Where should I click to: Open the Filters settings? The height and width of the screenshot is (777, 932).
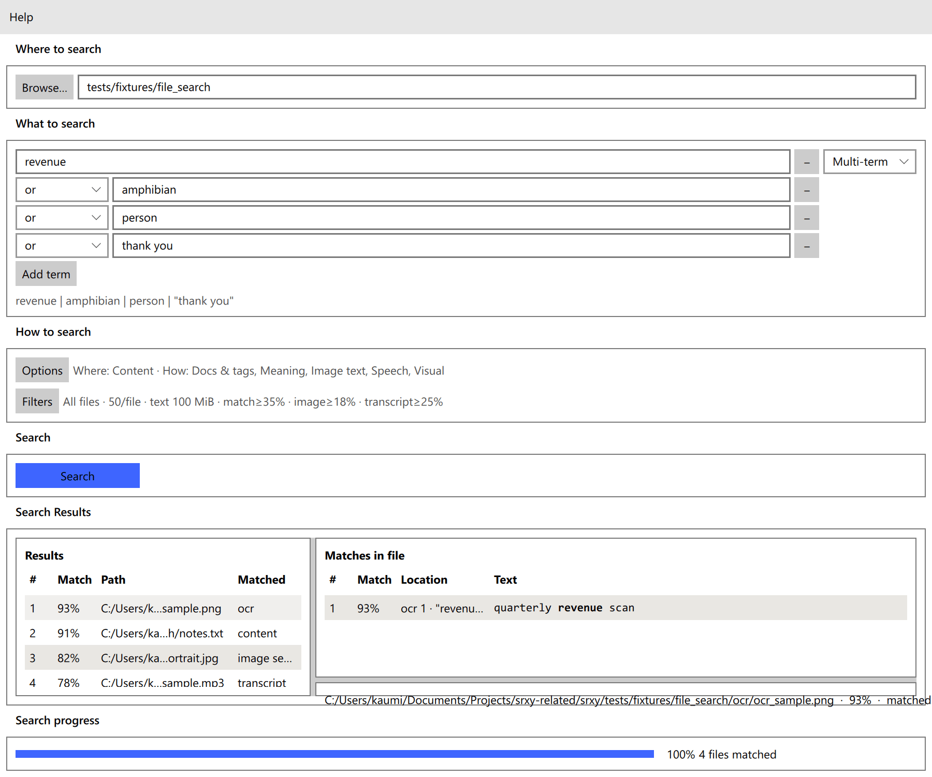37,401
